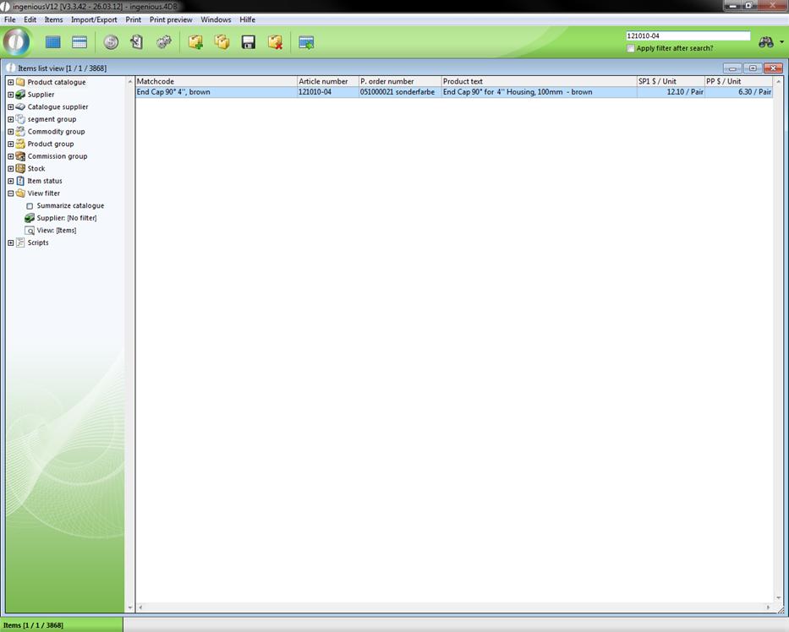Expand the Product catalogue tree node

tap(10, 83)
